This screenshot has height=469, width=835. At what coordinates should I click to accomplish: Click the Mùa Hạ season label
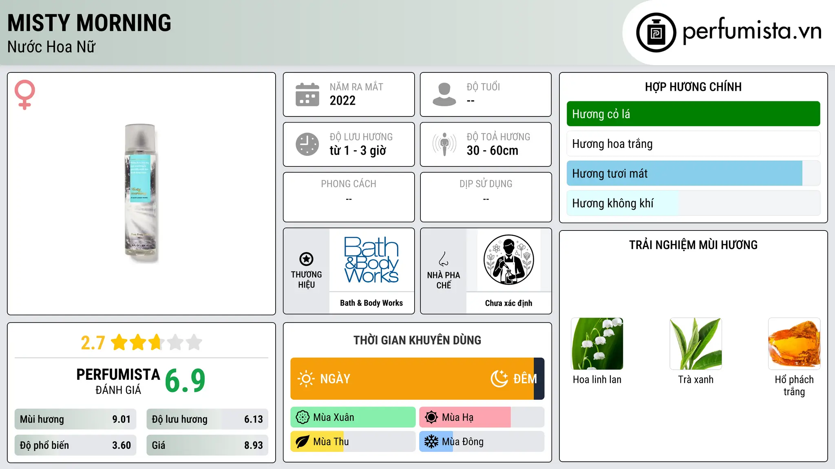(457, 418)
